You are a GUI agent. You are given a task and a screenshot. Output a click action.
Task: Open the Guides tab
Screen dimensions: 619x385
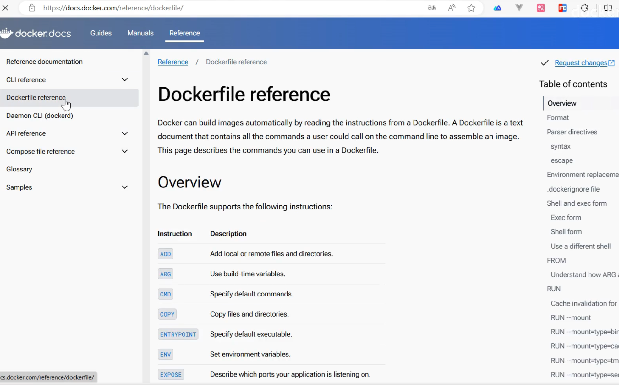[101, 33]
